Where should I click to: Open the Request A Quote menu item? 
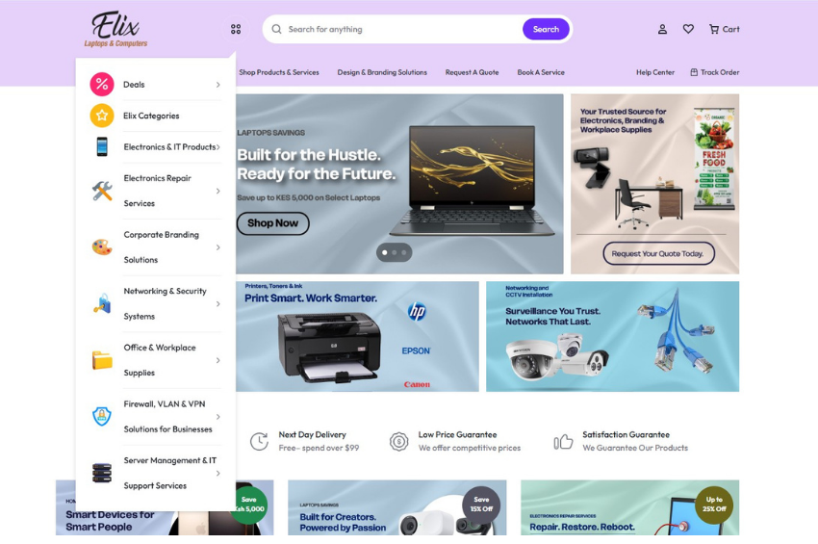click(x=472, y=72)
